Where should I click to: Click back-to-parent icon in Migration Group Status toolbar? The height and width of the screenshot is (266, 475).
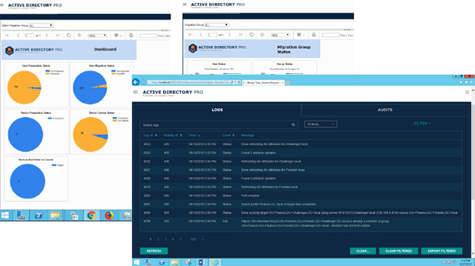[262, 35]
